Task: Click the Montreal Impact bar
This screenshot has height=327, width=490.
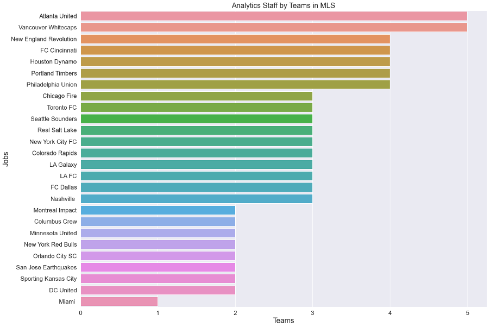Action: click(158, 210)
